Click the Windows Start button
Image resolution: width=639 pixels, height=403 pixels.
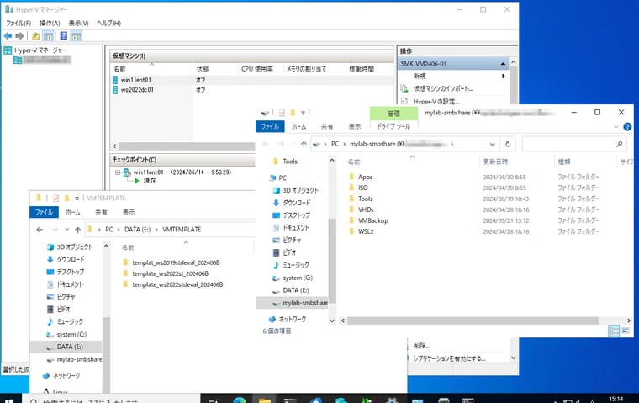[x=9, y=400]
